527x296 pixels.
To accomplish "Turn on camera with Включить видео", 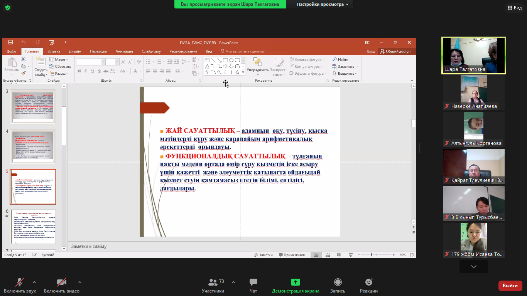I will click(61, 283).
